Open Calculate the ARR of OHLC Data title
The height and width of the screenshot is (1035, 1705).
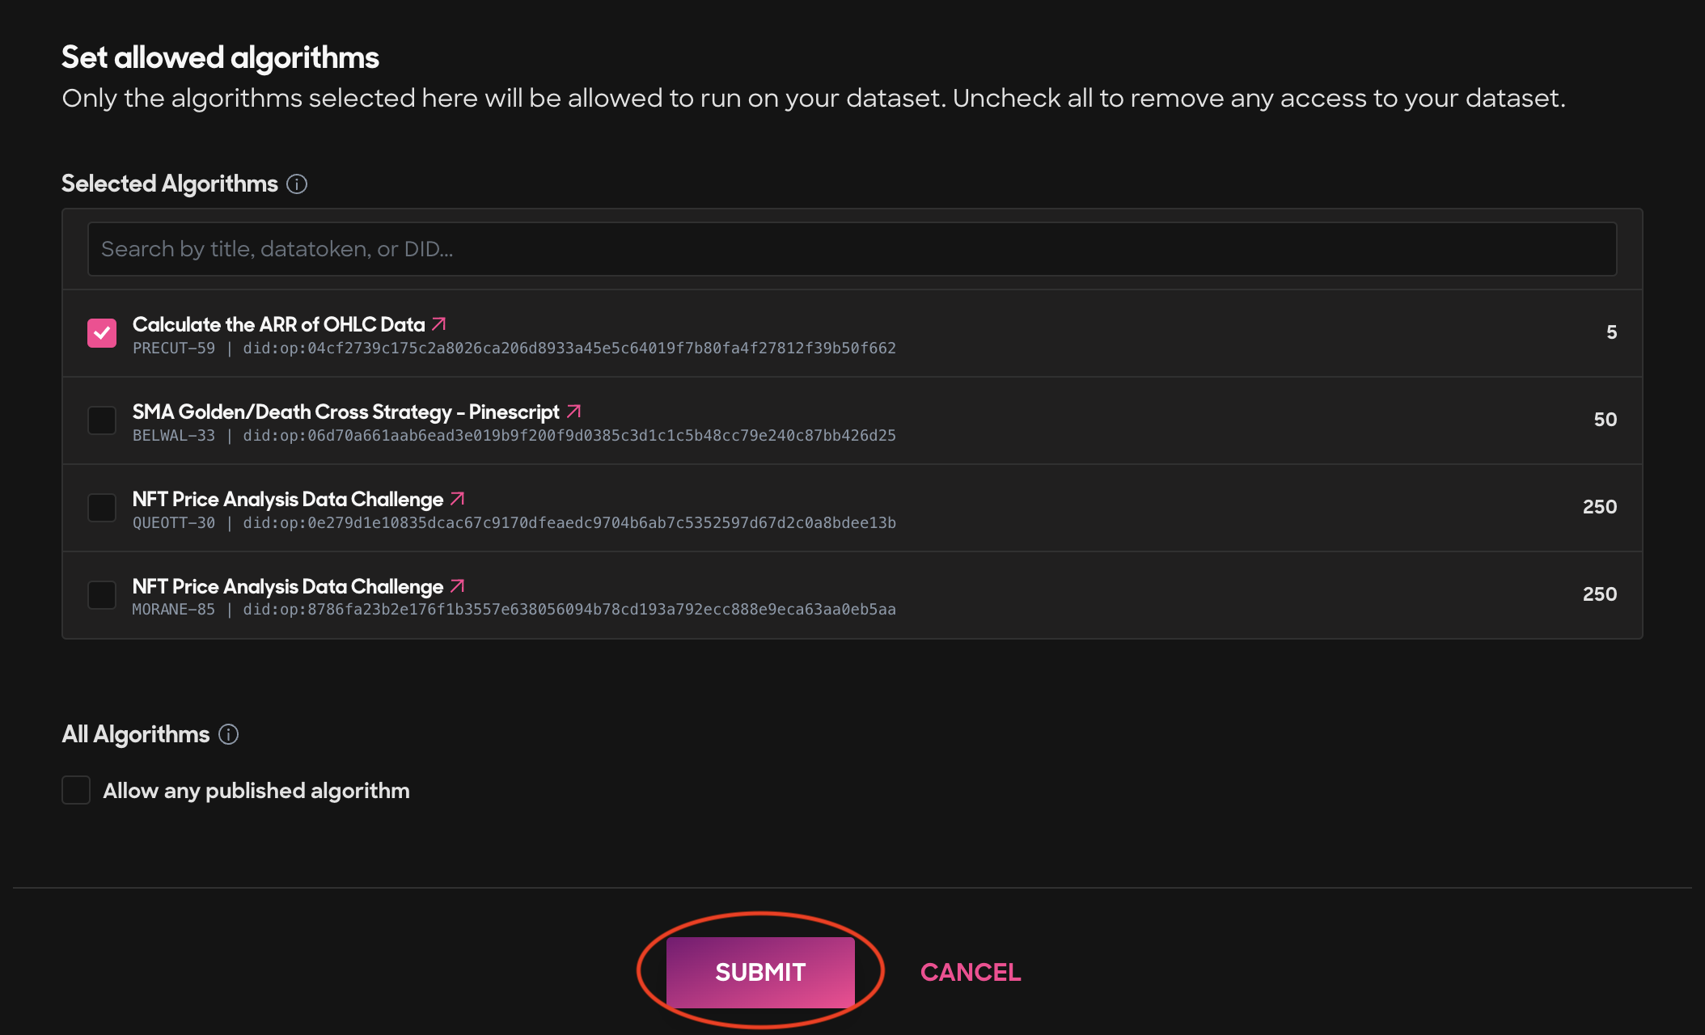pyautogui.click(x=279, y=324)
